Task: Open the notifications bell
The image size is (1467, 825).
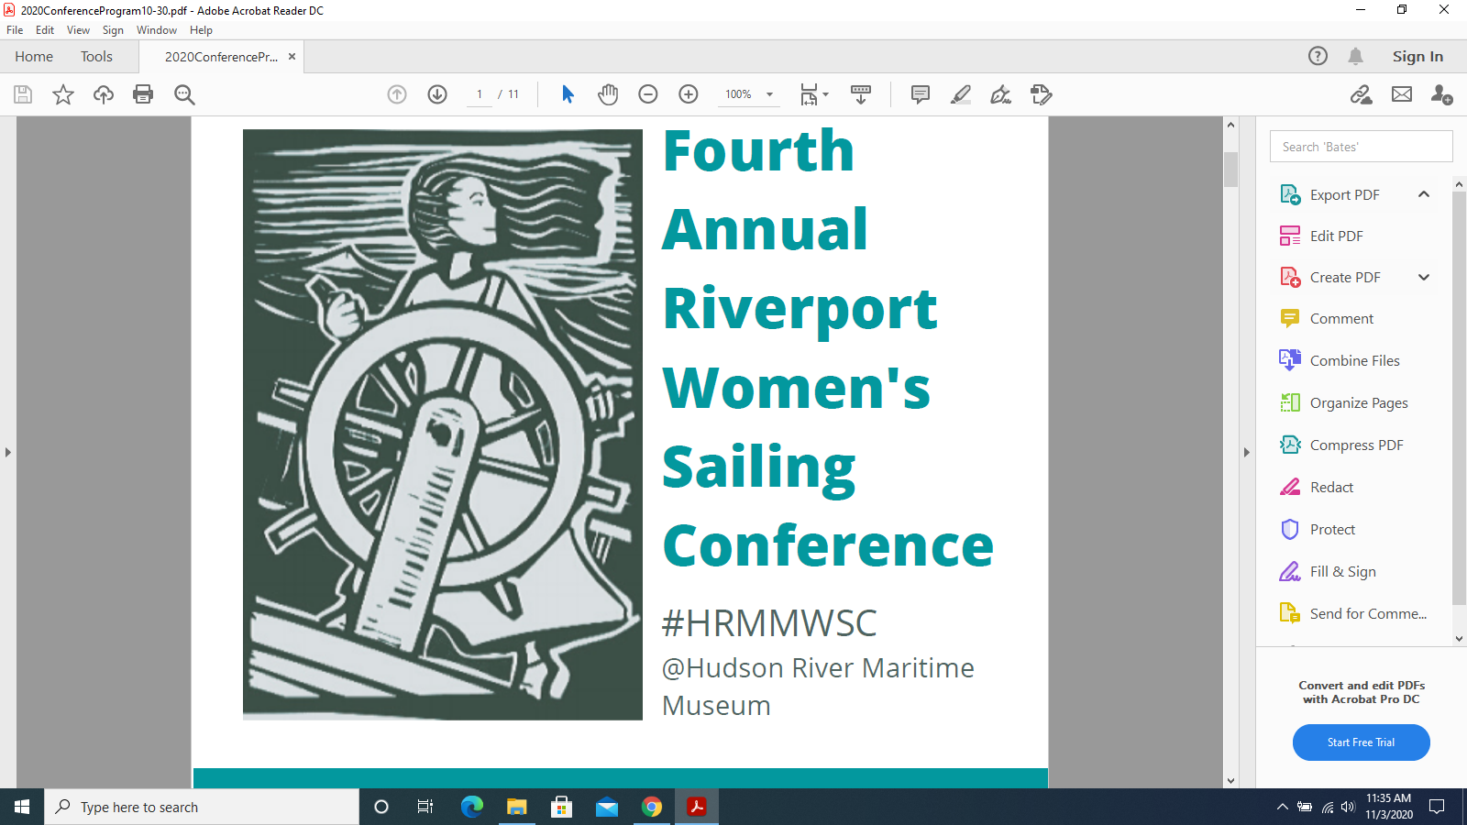Action: coord(1355,57)
